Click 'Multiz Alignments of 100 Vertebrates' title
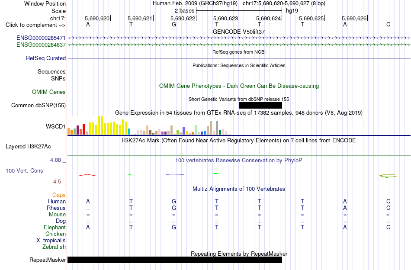Viewport: 411px width, 270px height. tap(239, 189)
